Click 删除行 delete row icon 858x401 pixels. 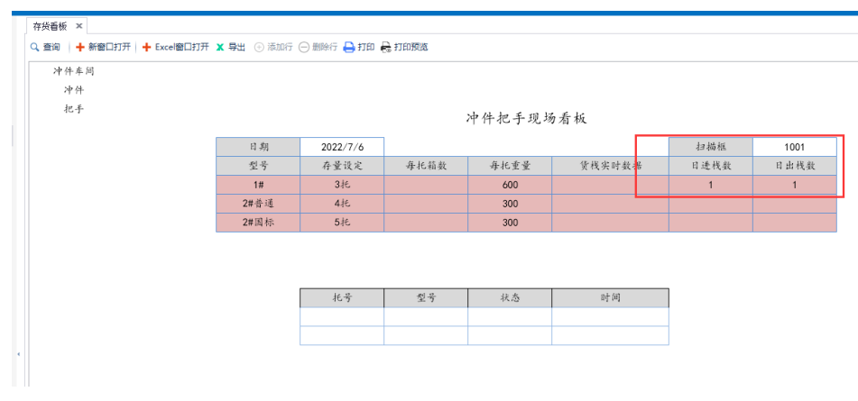click(304, 47)
